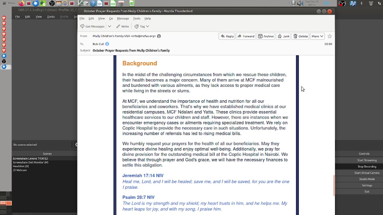Delete the current message
Screen dimensions: 383x215
click(300, 36)
